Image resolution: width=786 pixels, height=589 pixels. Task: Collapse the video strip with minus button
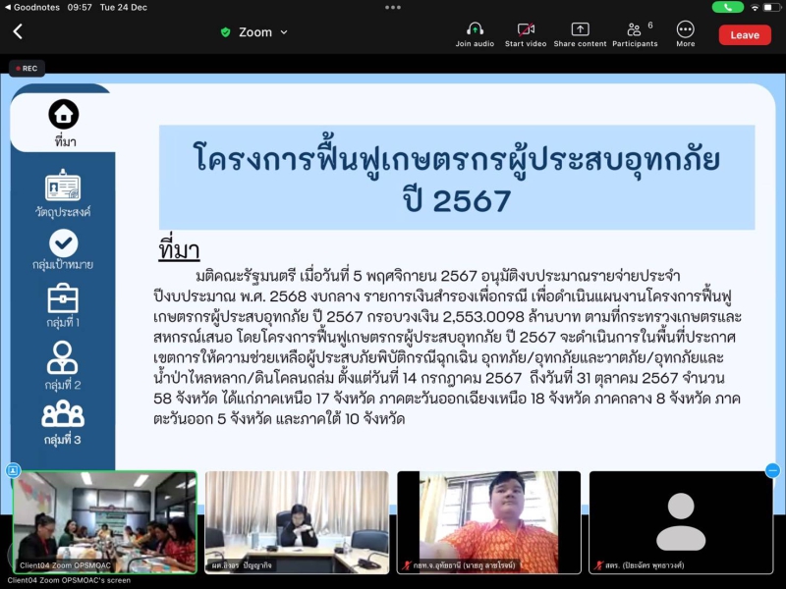coord(772,470)
